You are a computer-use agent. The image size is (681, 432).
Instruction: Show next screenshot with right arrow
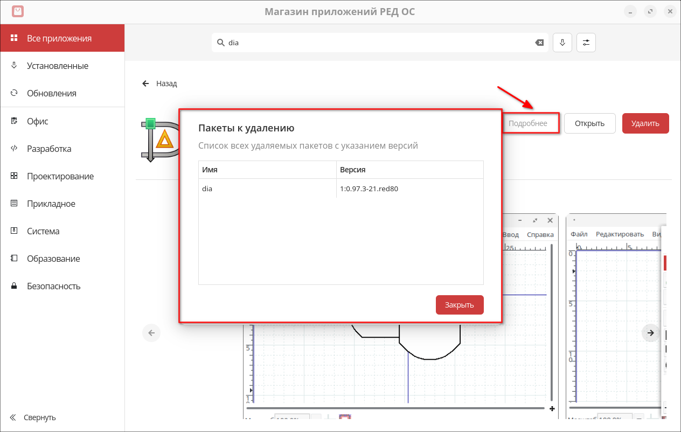tap(651, 333)
